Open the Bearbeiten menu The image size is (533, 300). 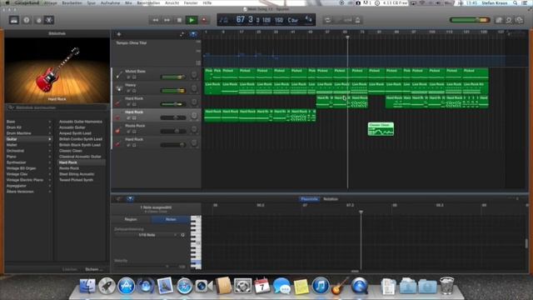coord(72,2)
